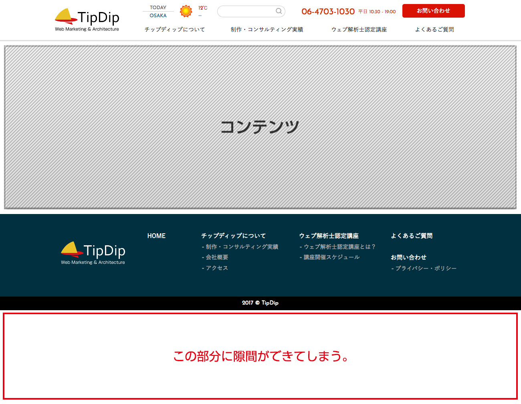Click the TODAY OSAKA weather label
This screenshot has width=521, height=404.
click(x=158, y=12)
